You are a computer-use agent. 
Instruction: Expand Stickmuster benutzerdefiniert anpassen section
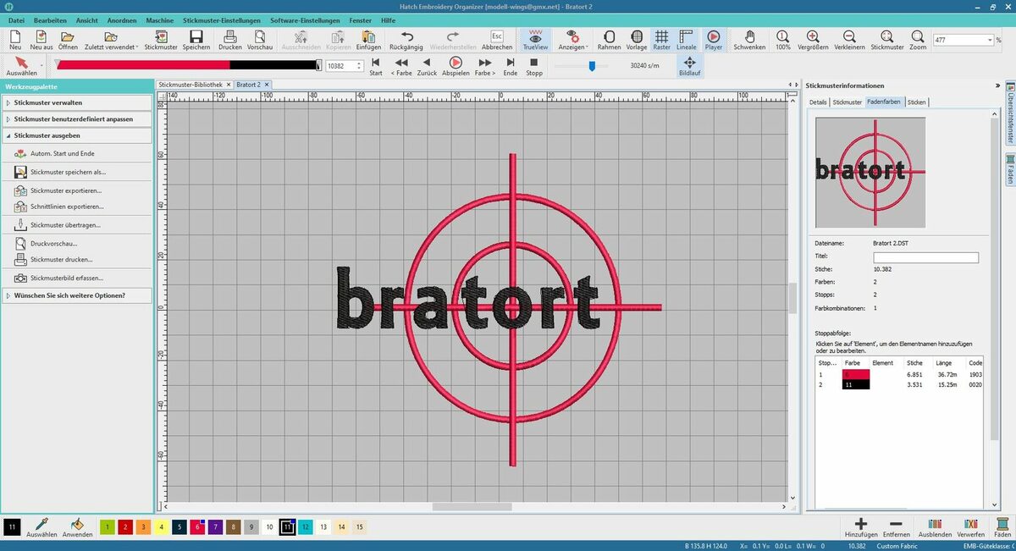pos(77,119)
